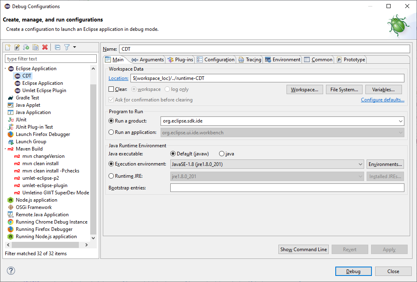The image size is (417, 282).
Task: Click the filter launch configurations icon
Action: pyautogui.click(x=67, y=47)
